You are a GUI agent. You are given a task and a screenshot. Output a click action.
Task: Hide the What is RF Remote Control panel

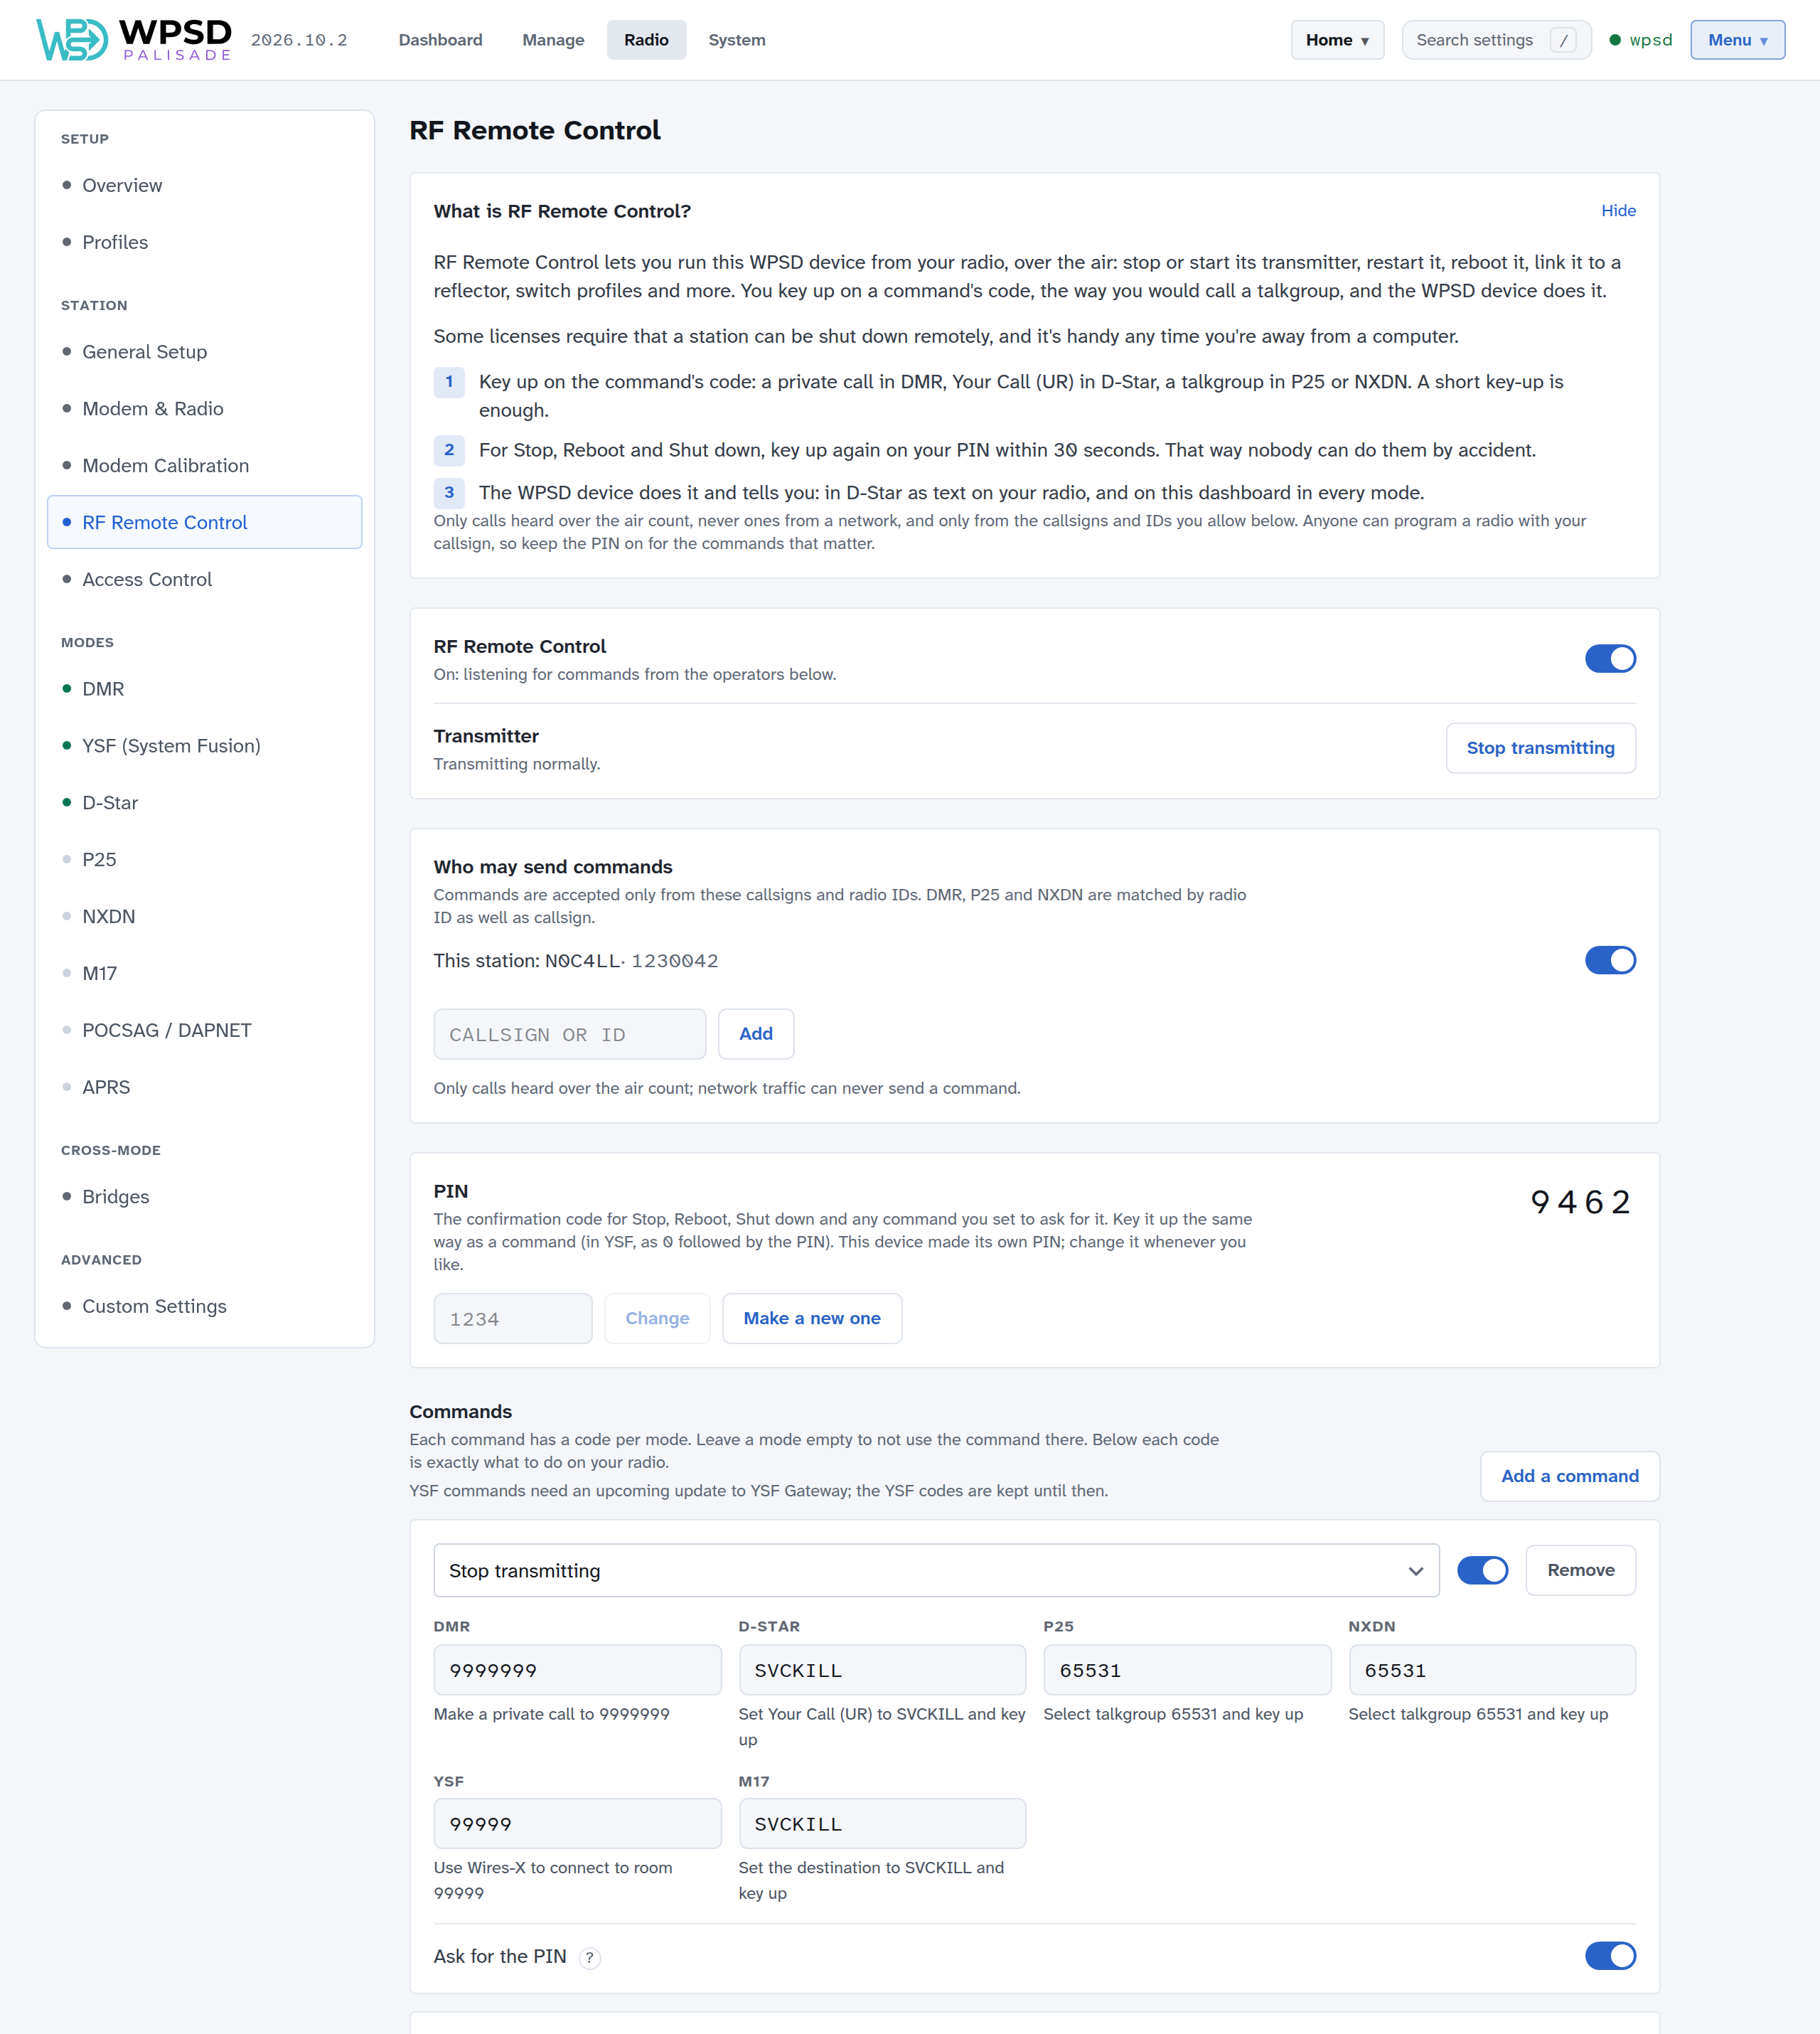1618,210
